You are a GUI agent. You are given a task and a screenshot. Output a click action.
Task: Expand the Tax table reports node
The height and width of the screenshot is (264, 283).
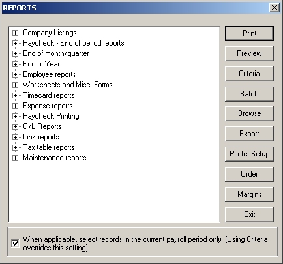(15, 147)
